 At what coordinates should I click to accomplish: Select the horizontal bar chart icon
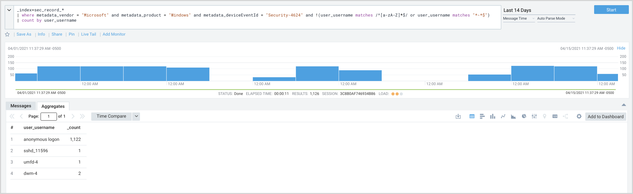click(x=482, y=116)
